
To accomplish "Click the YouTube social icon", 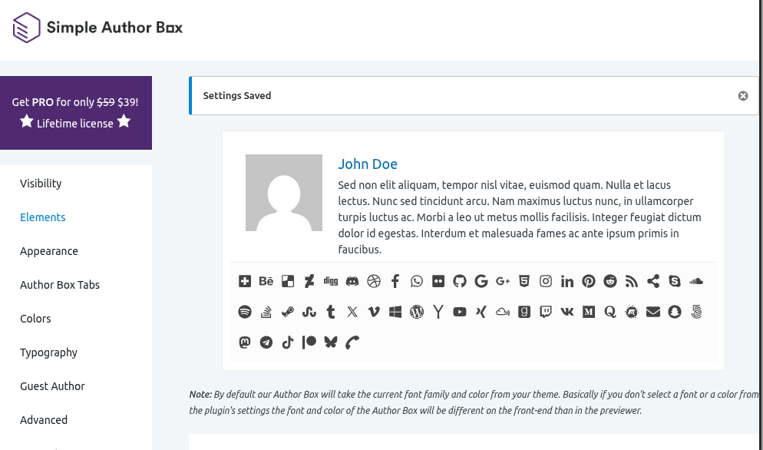I will [x=459, y=312].
